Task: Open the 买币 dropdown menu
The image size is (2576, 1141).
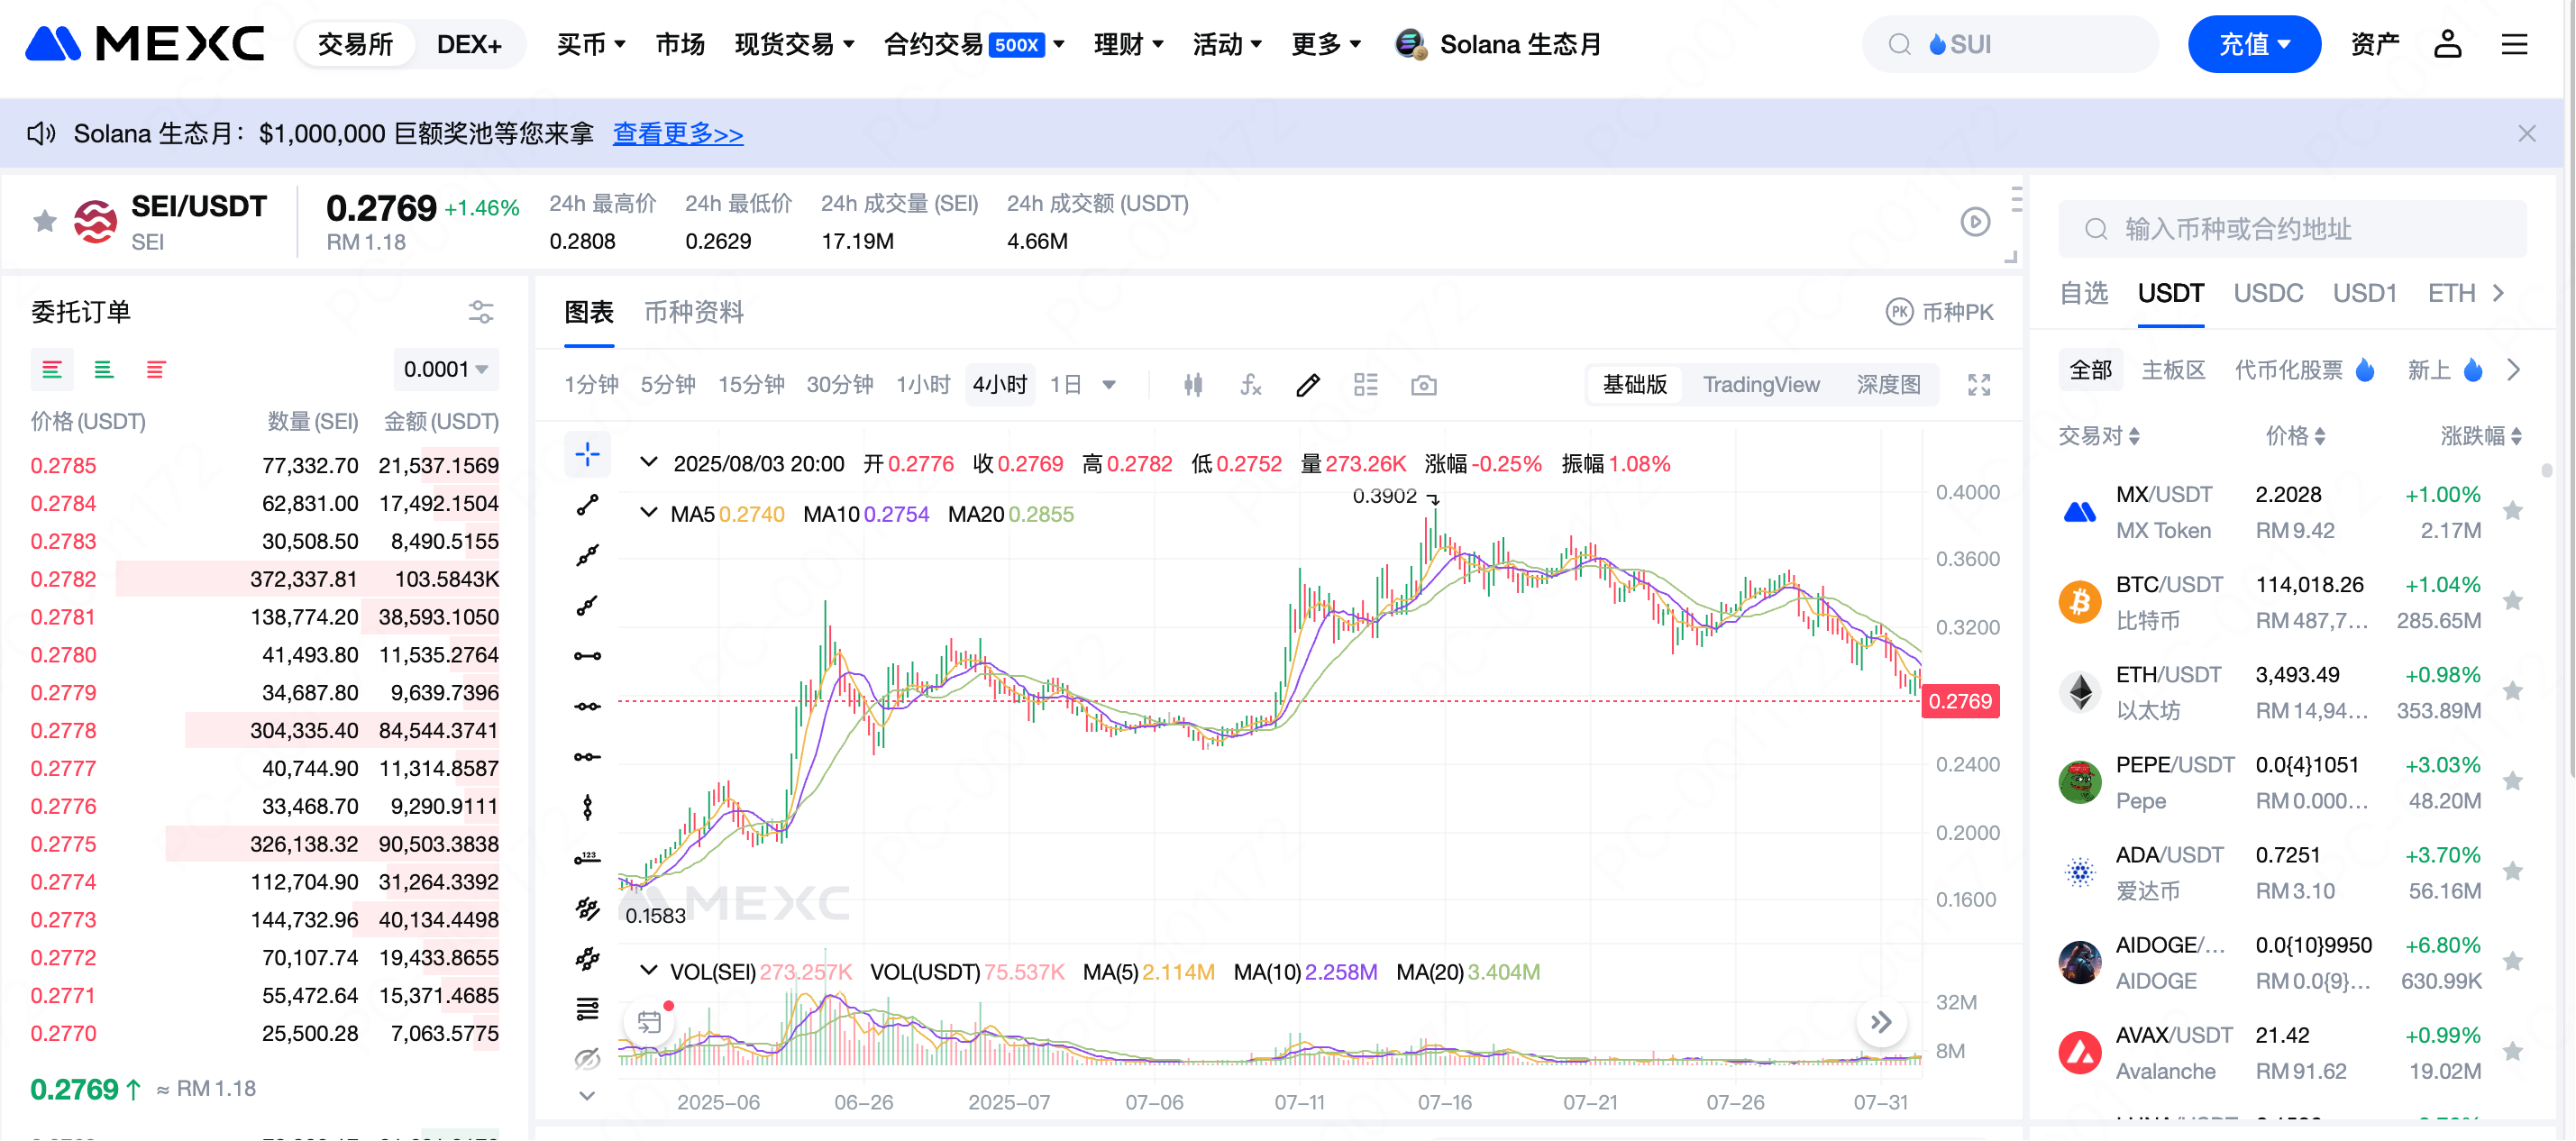Action: (x=591, y=44)
